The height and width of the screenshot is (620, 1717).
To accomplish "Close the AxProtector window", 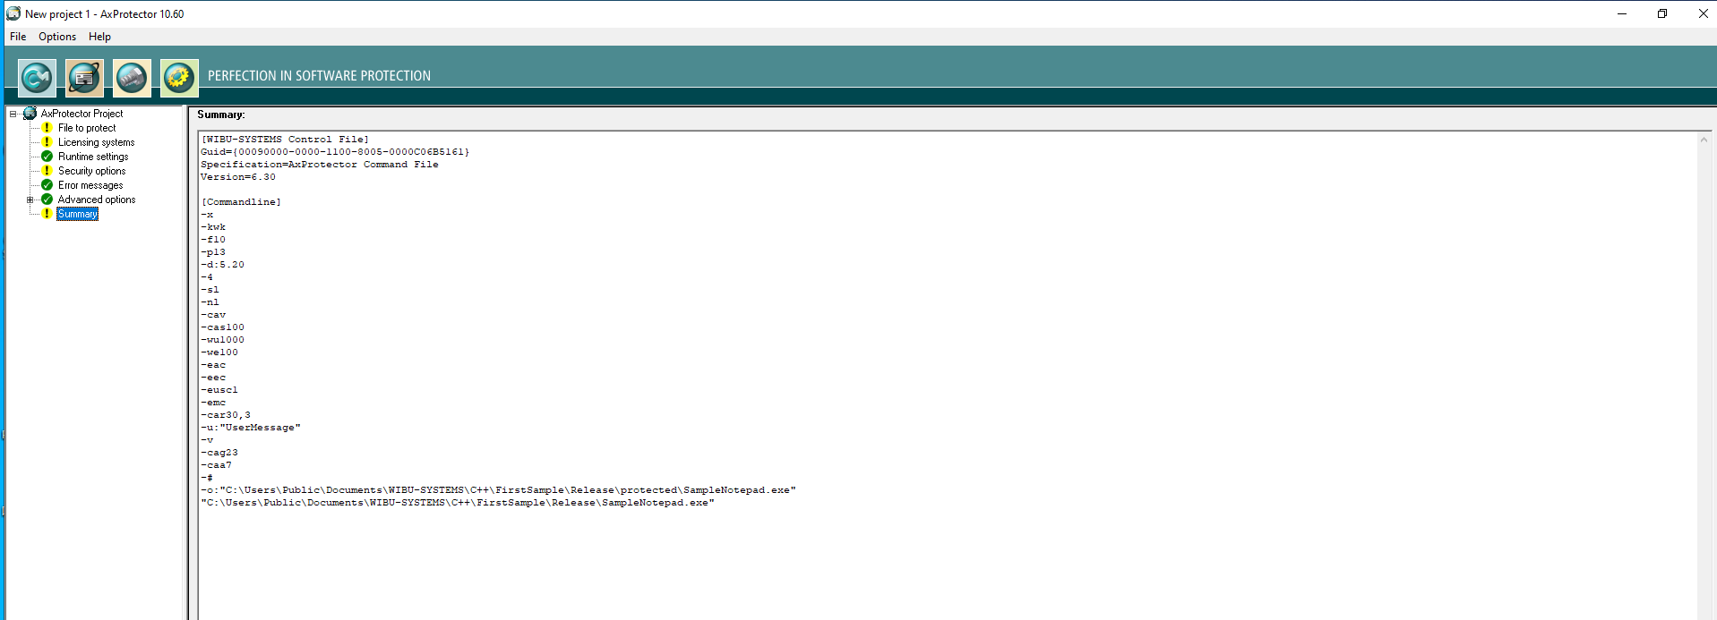I will coord(1703,13).
